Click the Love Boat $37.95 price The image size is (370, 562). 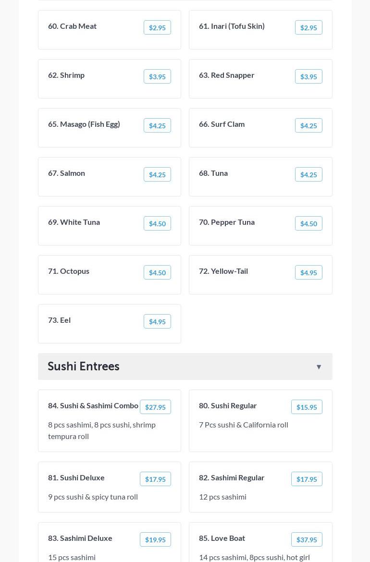[307, 540]
